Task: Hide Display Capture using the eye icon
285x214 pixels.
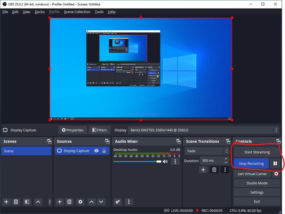Action: (97, 151)
